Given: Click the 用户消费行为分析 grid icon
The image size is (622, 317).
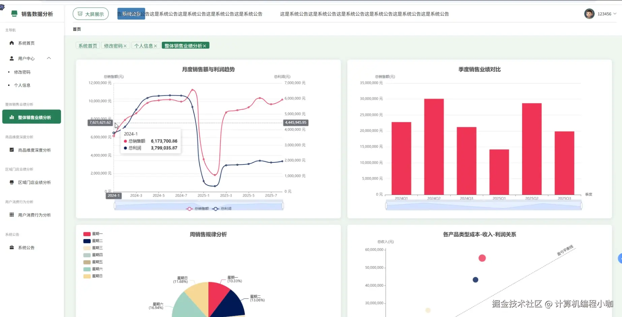Looking at the screenshot, I should tap(12, 215).
